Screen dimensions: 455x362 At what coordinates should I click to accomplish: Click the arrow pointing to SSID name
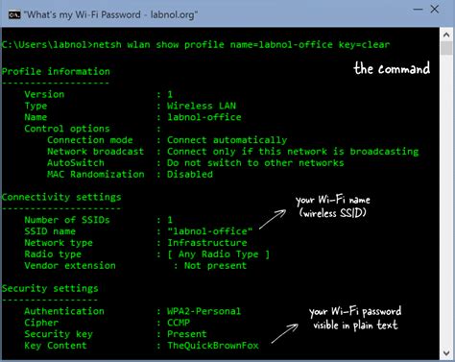coord(273,219)
